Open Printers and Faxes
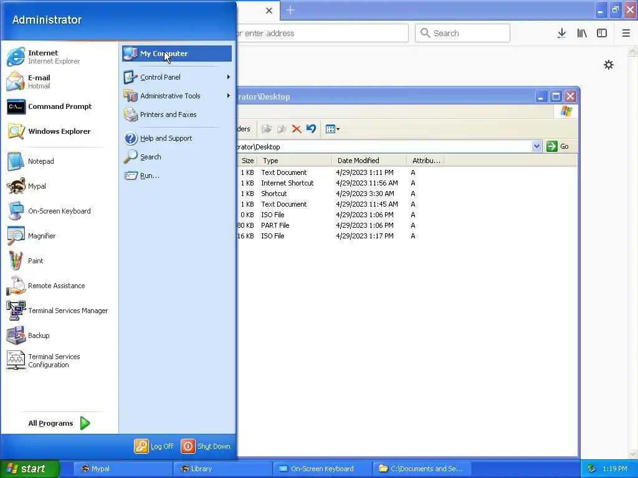This screenshot has height=478, width=638. click(x=176, y=115)
